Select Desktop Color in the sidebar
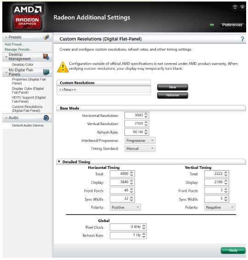 23,64
